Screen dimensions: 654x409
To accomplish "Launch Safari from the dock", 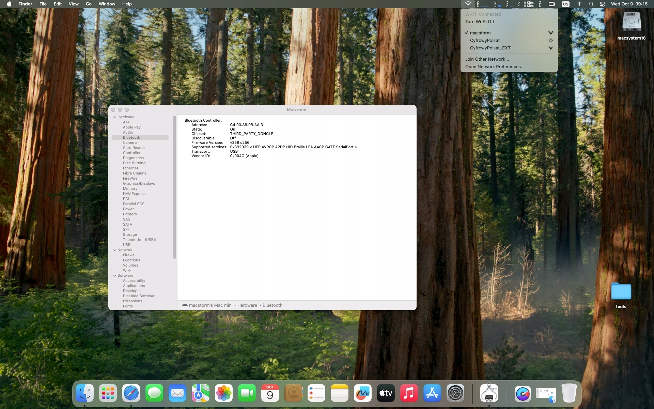I will (131, 393).
